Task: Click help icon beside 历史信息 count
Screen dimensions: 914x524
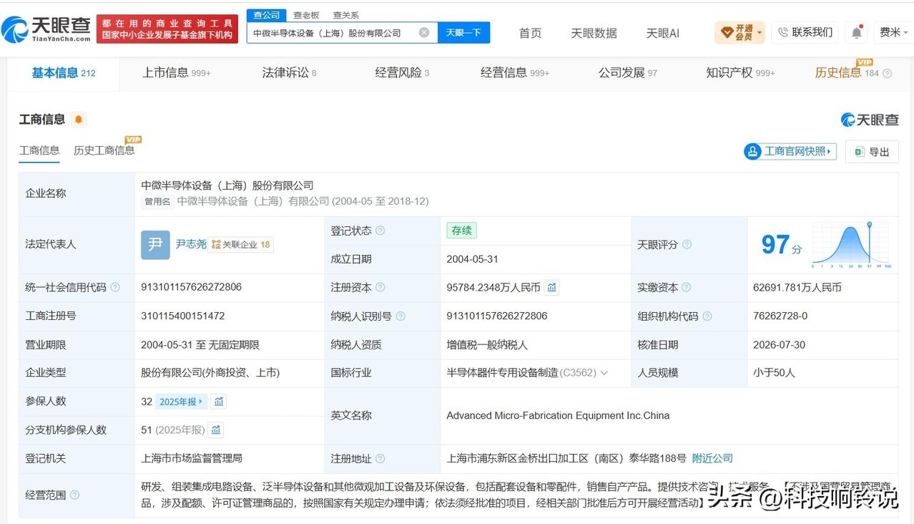Action: coord(888,74)
